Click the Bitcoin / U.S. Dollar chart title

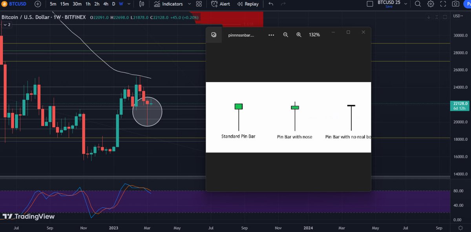pos(26,18)
